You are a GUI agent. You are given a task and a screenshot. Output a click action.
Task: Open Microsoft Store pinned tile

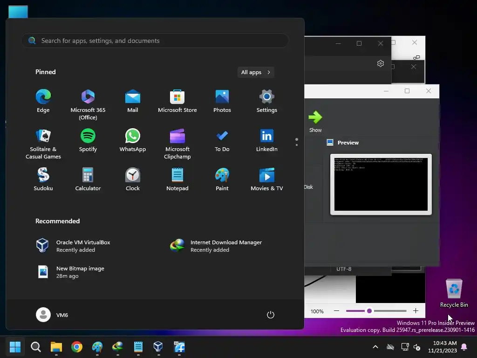[x=177, y=101]
